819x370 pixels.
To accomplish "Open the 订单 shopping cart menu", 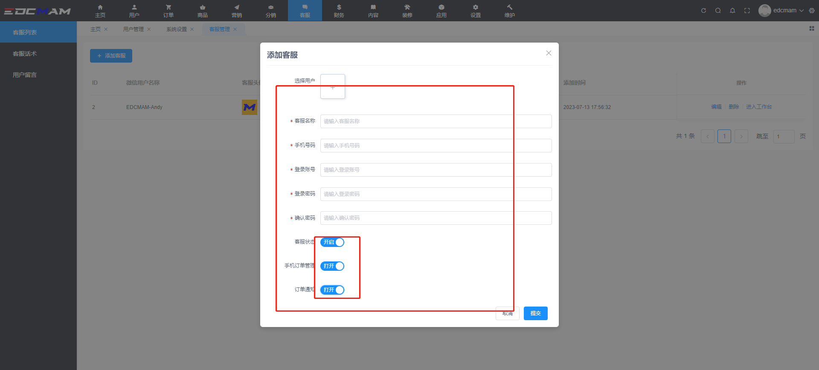I will (x=168, y=11).
